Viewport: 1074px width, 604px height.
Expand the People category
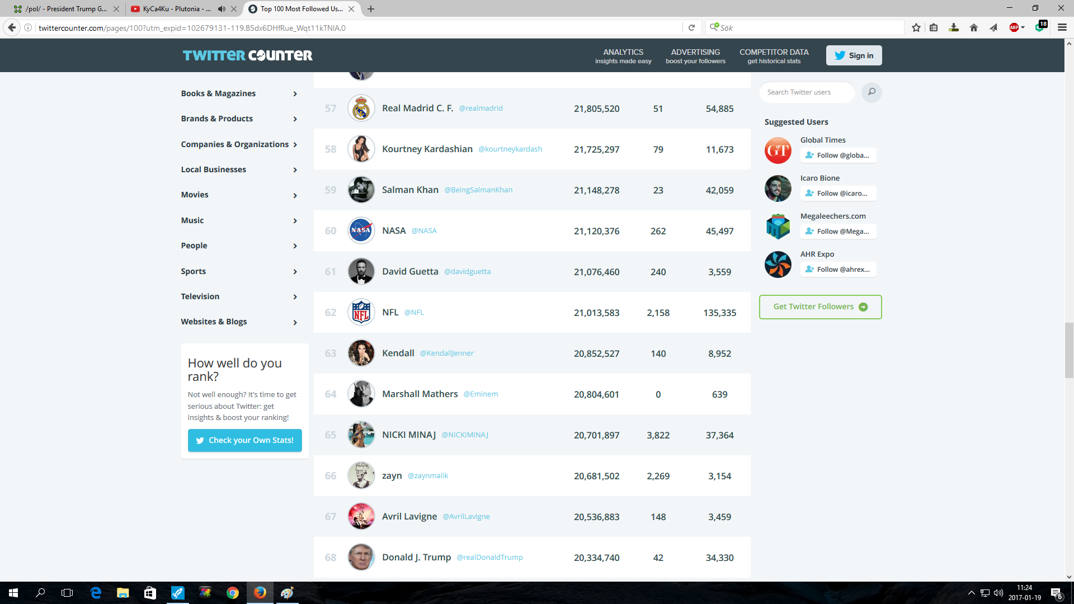click(239, 246)
